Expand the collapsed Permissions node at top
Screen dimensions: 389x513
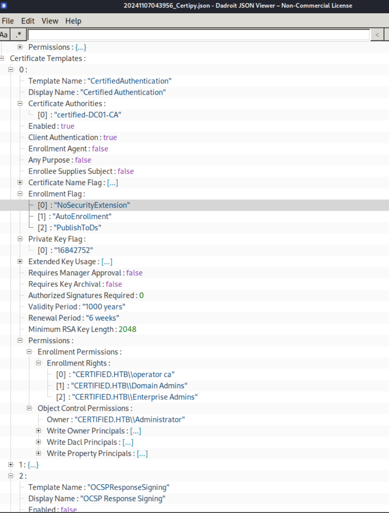pos(20,47)
